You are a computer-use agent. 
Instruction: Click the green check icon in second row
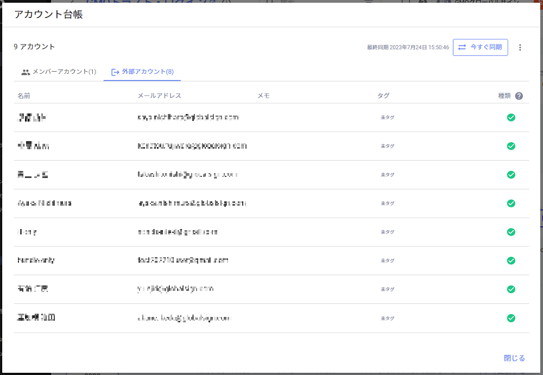pyautogui.click(x=511, y=146)
